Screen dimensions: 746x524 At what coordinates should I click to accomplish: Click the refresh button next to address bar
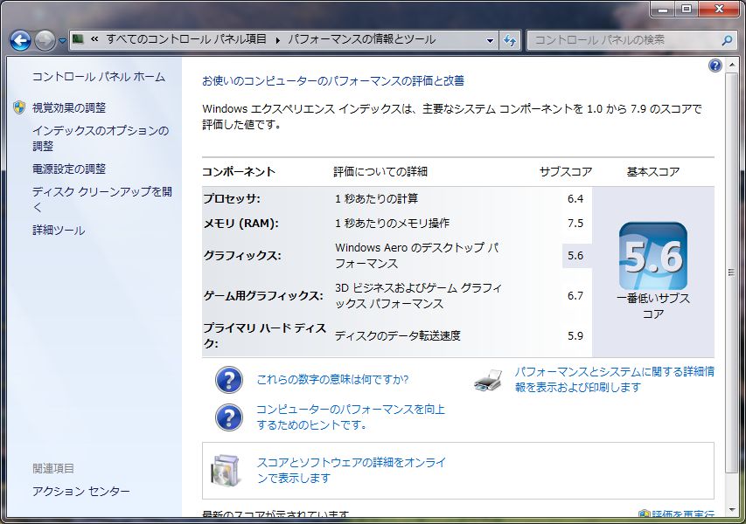point(510,40)
